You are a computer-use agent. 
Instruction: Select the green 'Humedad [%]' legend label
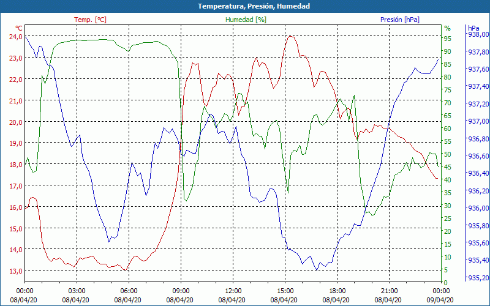coord(246,20)
